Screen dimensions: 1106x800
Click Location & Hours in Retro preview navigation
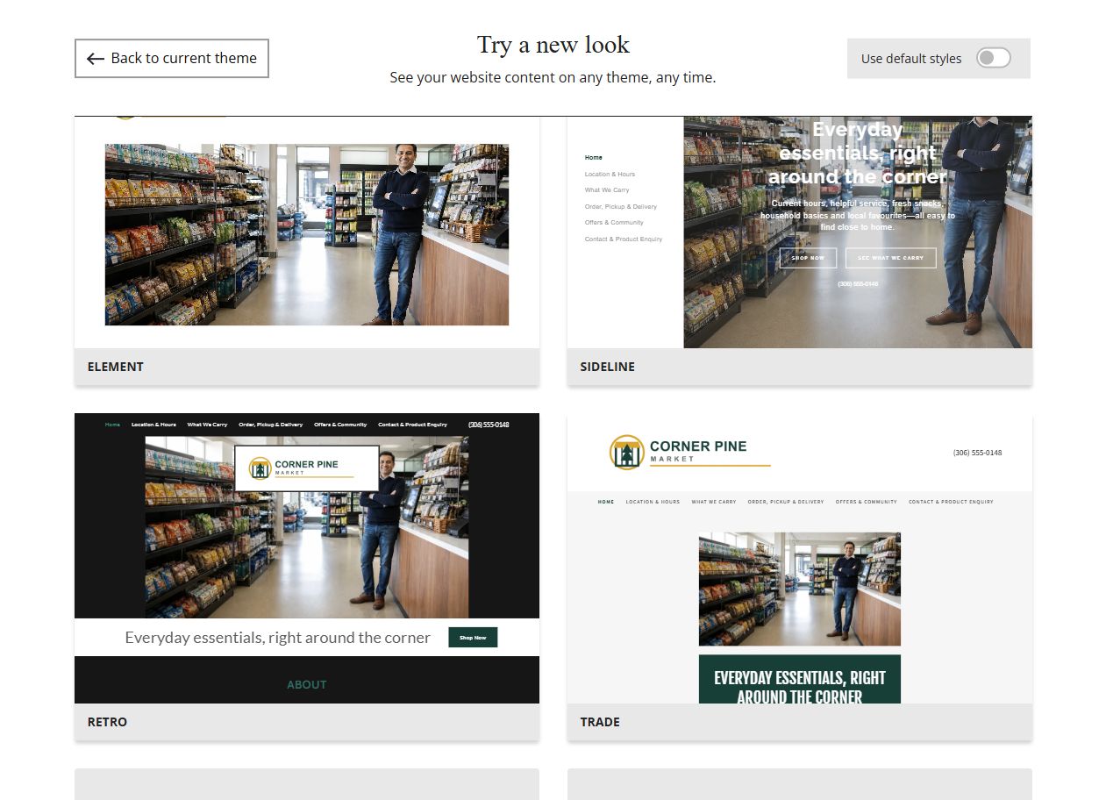[x=153, y=425]
